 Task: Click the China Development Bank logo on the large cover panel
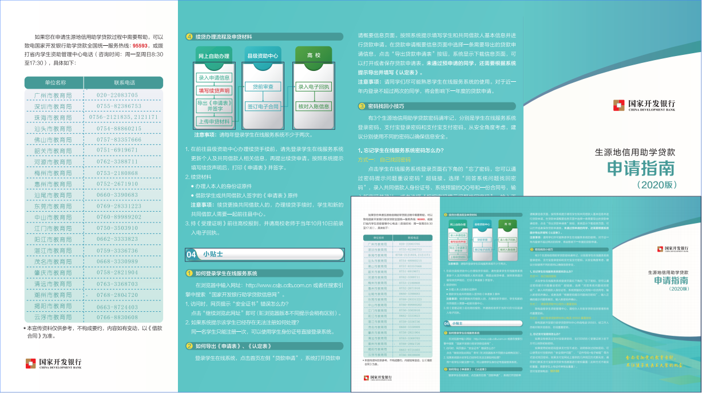click(644, 105)
